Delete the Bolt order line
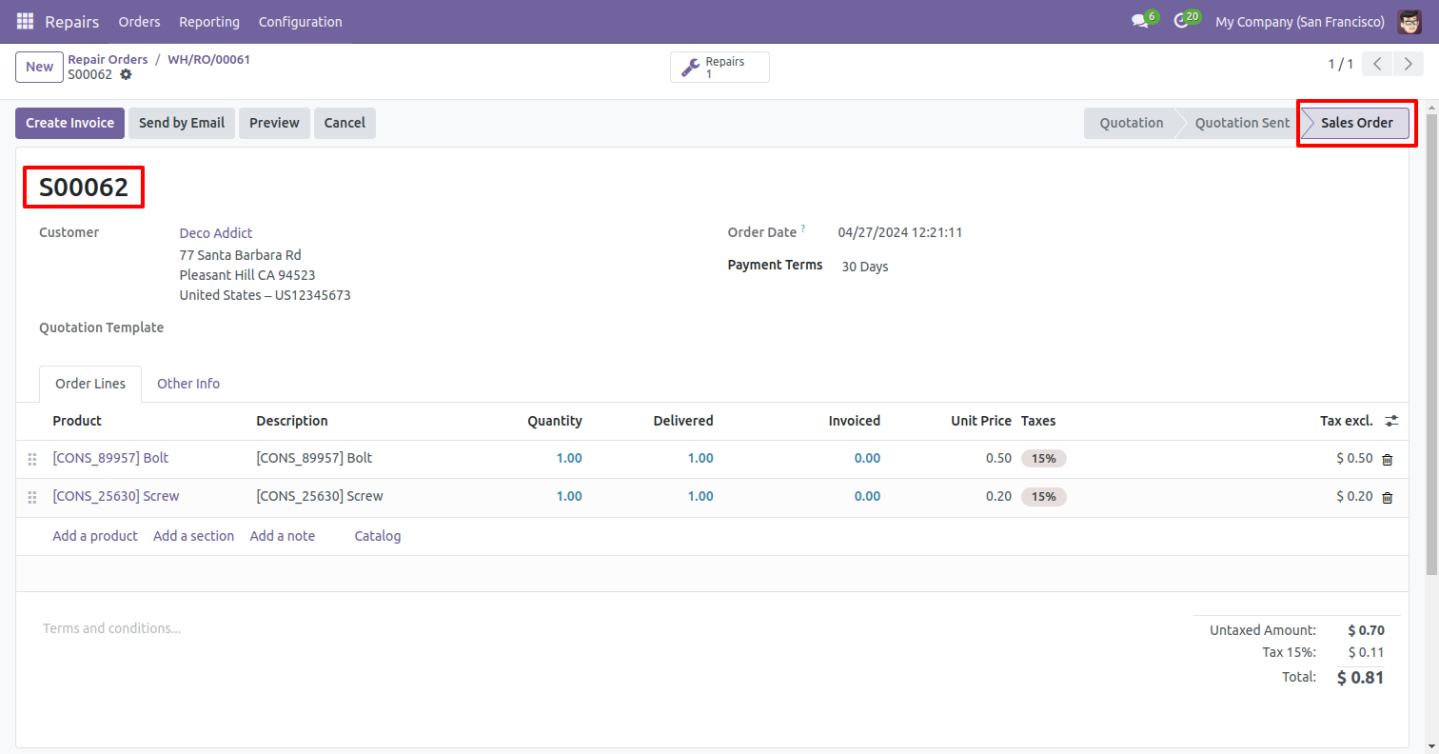The image size is (1439, 754). (x=1387, y=459)
